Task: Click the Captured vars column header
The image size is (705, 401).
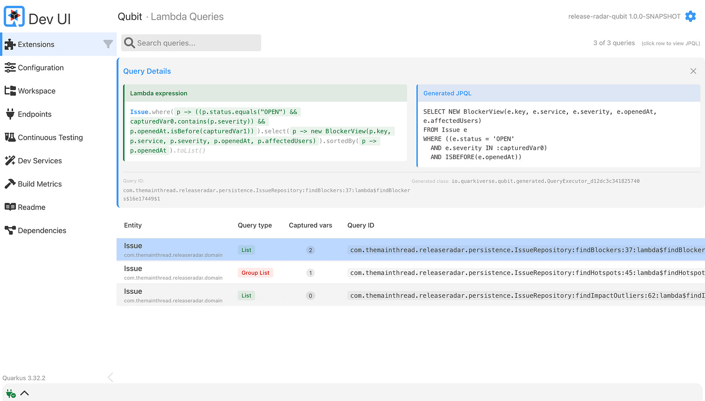Action: coord(310,225)
